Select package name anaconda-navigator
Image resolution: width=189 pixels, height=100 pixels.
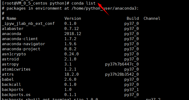pos(23,44)
